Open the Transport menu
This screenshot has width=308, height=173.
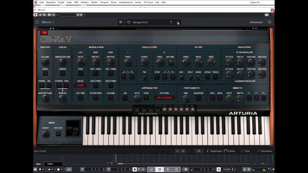104,2
